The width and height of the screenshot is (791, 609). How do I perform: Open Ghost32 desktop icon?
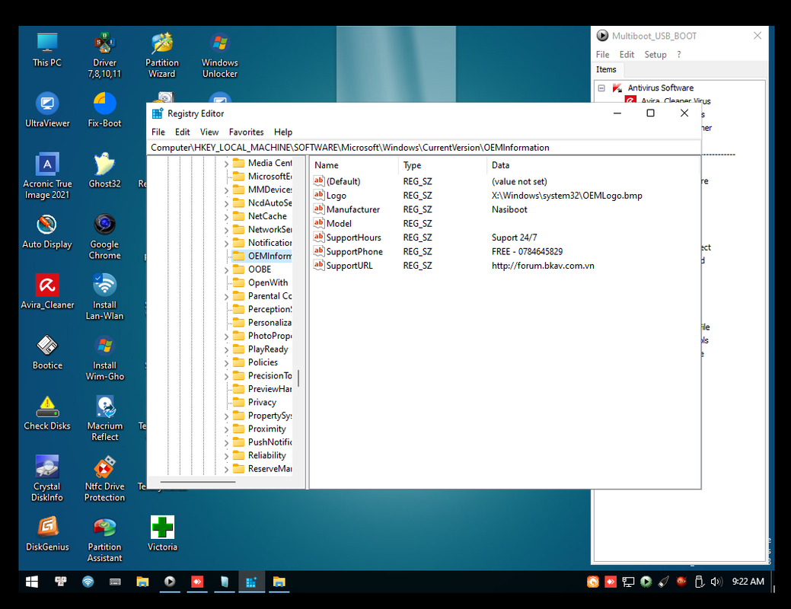104,171
